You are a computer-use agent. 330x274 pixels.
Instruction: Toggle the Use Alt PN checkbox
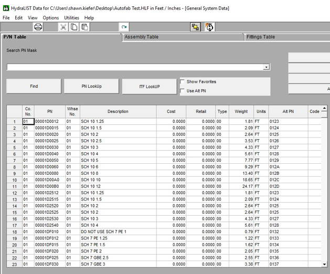[x=183, y=91]
